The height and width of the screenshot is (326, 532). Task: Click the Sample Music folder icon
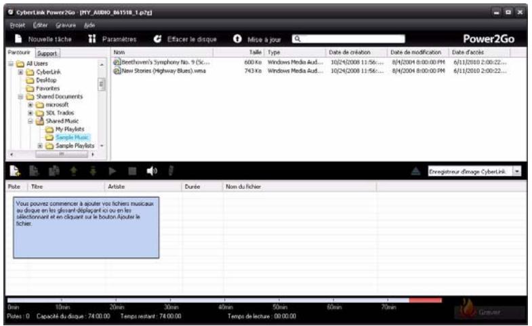point(49,138)
